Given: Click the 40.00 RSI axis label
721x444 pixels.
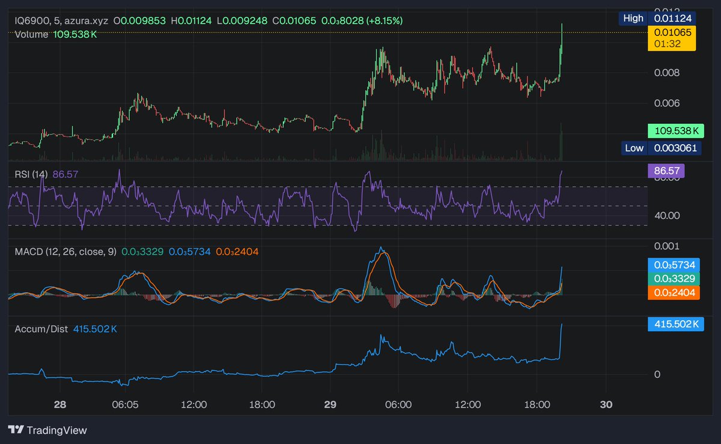Looking at the screenshot, I should (666, 215).
